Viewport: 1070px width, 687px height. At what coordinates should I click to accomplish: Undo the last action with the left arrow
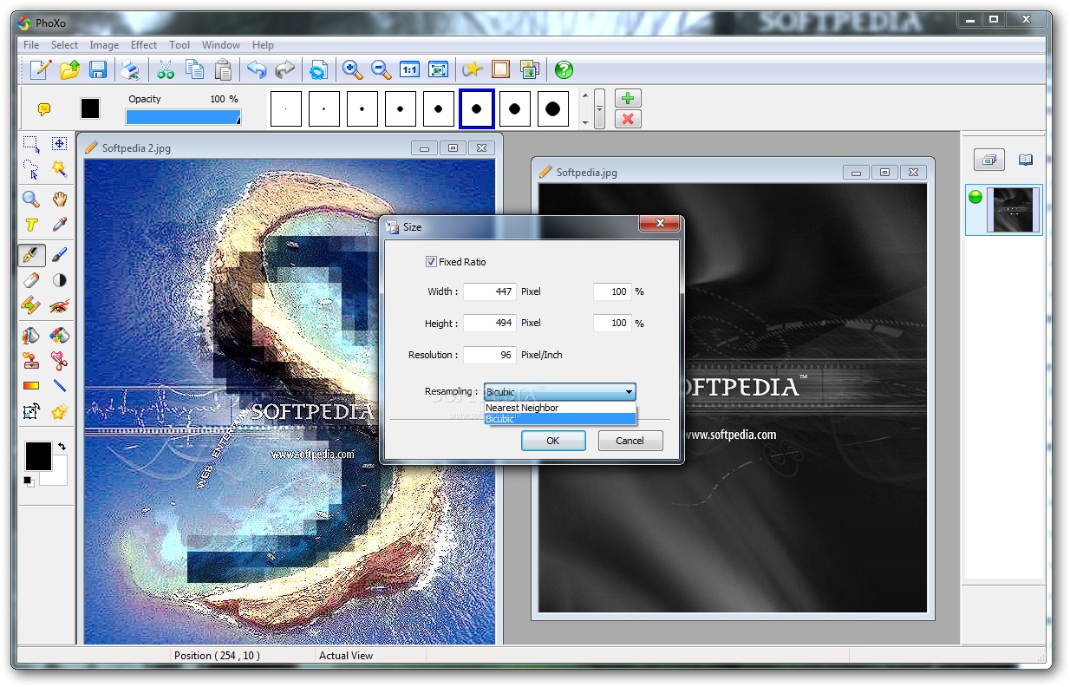click(257, 69)
